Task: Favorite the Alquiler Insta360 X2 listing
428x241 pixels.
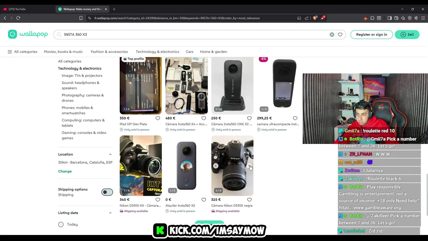Action: click(x=204, y=200)
